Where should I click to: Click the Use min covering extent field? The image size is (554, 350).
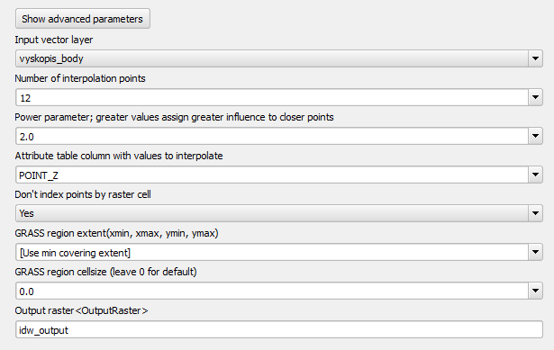272,252
